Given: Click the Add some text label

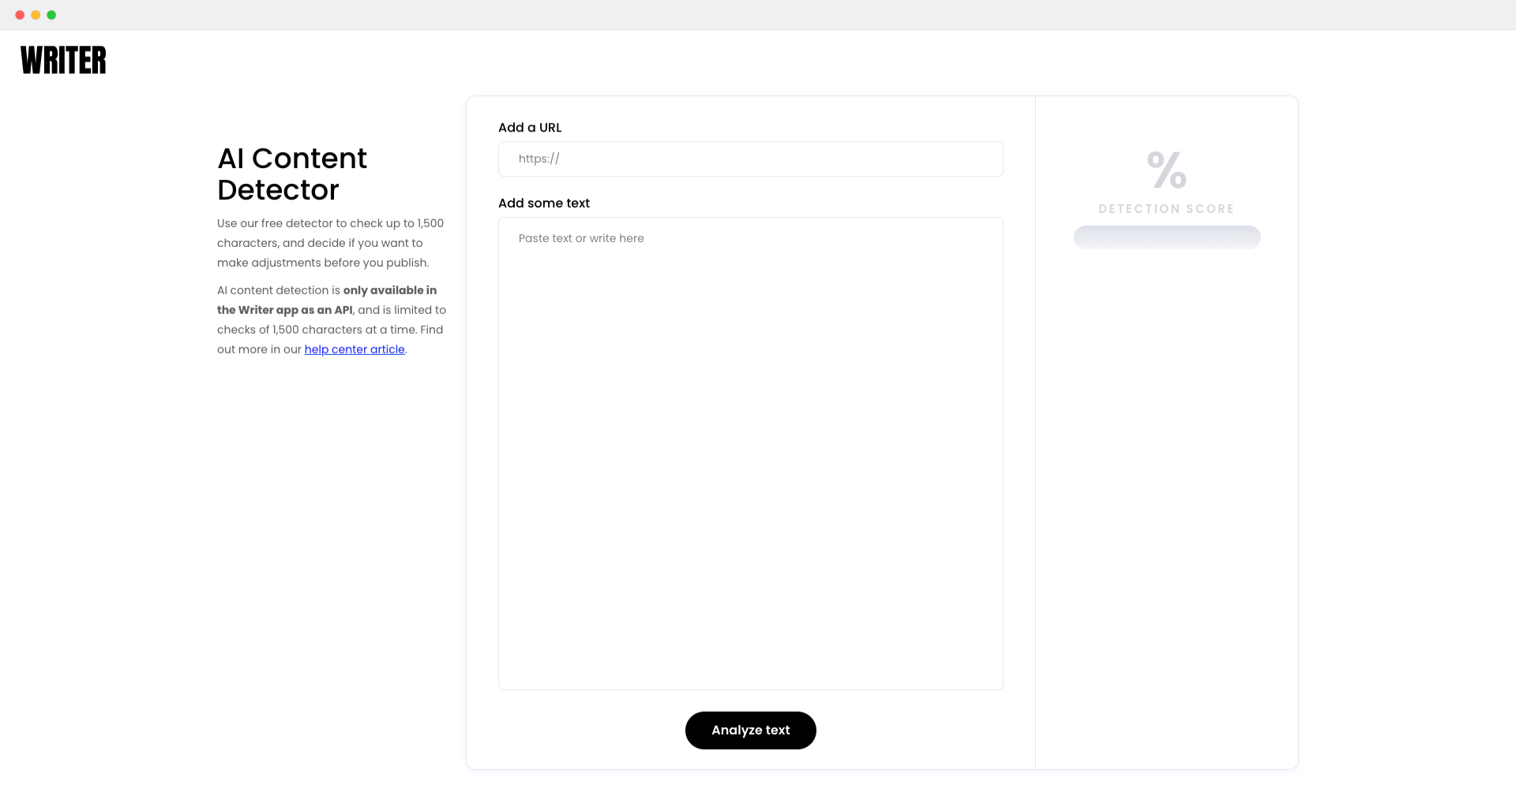Looking at the screenshot, I should pyautogui.click(x=543, y=203).
